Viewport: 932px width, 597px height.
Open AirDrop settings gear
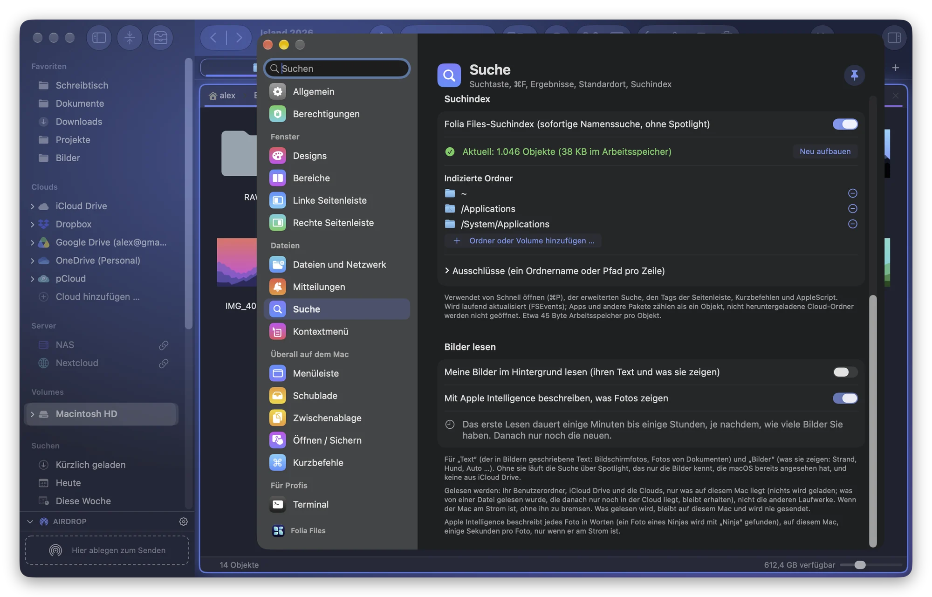(183, 522)
